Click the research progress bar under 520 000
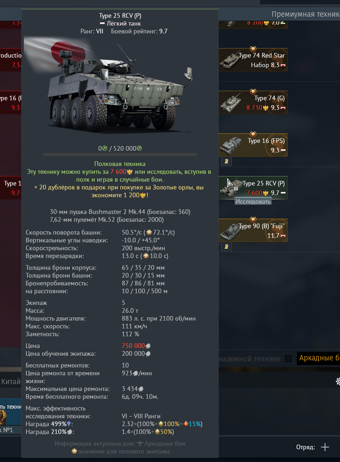The height and width of the screenshot is (462, 340). pyautogui.click(x=120, y=155)
